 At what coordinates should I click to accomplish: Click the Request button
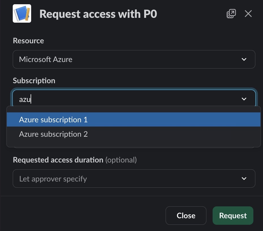point(233,215)
